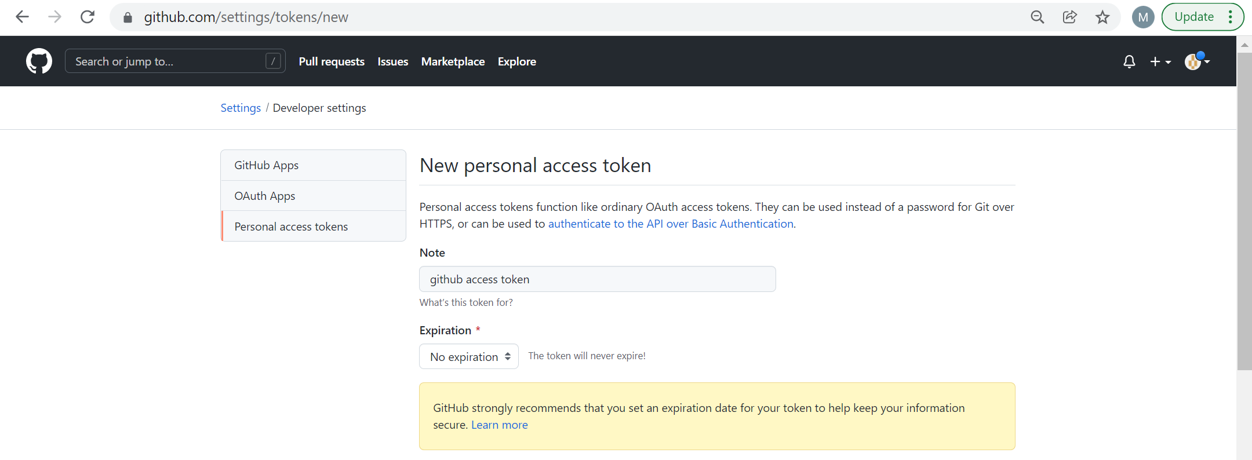Open the authenticate to the API link
This screenshot has height=460, width=1252.
tap(671, 224)
